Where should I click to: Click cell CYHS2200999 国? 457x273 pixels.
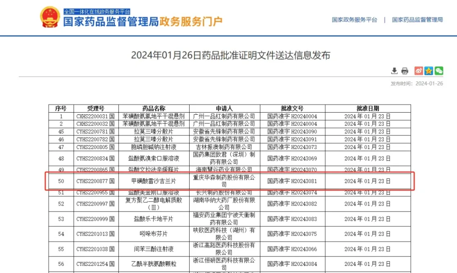(x=96, y=219)
